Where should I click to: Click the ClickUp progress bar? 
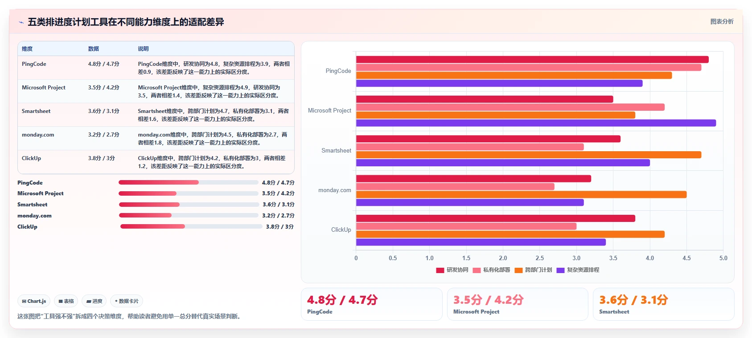pos(191,226)
